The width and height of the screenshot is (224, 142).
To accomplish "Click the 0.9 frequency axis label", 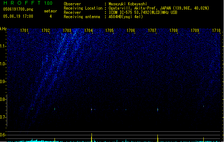I will pyautogui.click(x=3, y=82).
